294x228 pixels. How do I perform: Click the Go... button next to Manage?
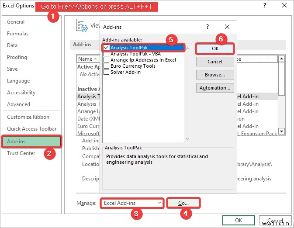pyautogui.click(x=183, y=203)
